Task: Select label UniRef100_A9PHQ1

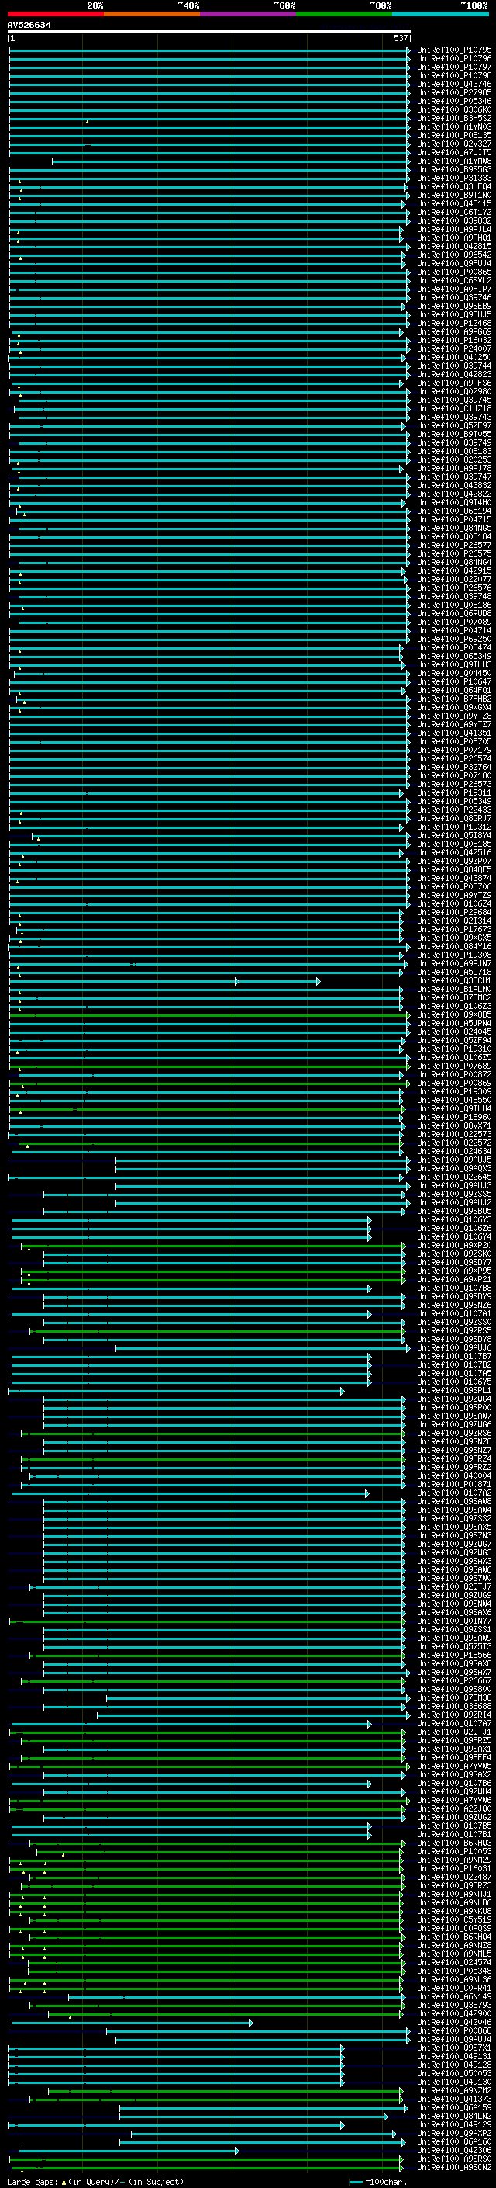Action: click(454, 238)
